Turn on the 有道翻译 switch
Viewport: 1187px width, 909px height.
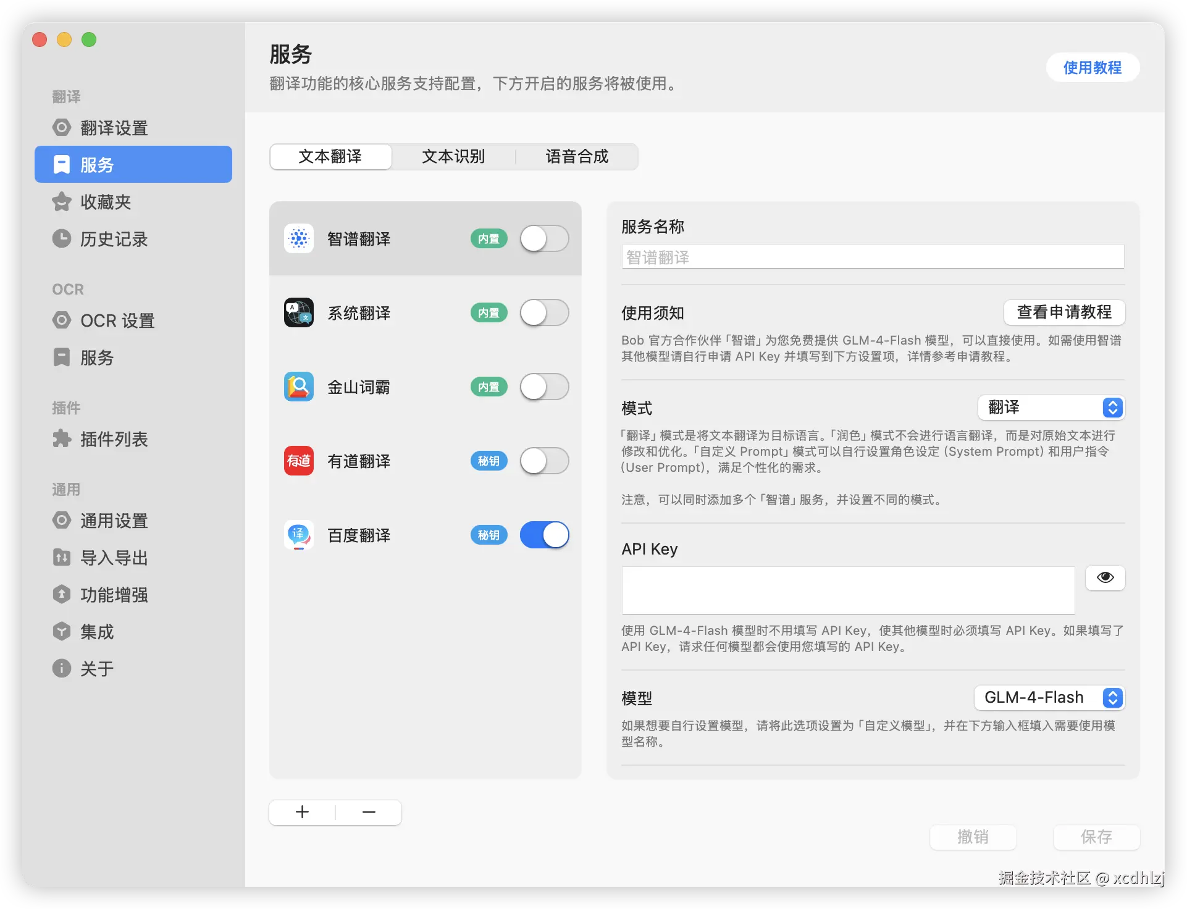click(544, 461)
